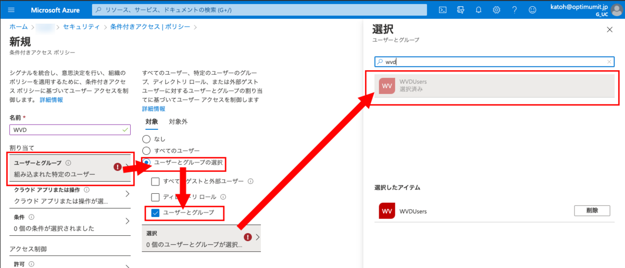Open the directory and subscription filter icon
Viewport: 625px width, 268px height.
point(460,10)
